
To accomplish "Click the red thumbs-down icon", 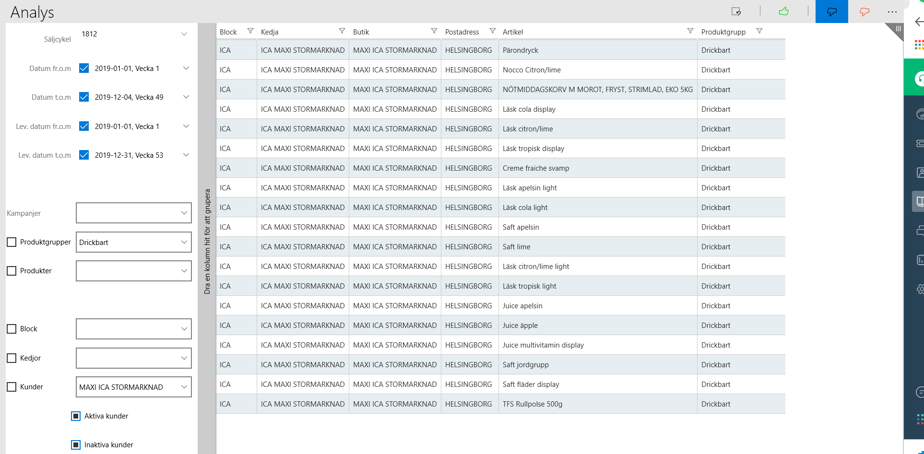I will [865, 12].
